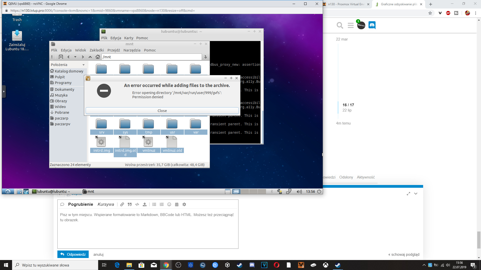This screenshot has width=481, height=270.
Task: Open the Discord icon in forum header
Action: point(372,25)
